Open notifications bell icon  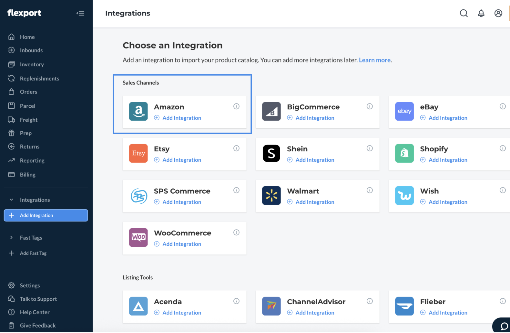[481, 13]
